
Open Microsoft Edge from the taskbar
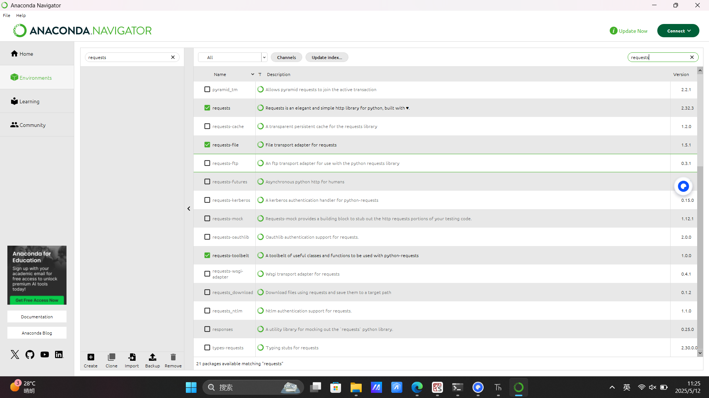click(x=417, y=387)
